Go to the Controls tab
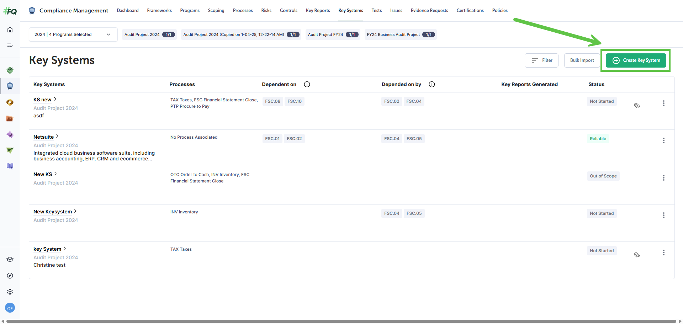Image resolution: width=683 pixels, height=324 pixels. tap(288, 11)
